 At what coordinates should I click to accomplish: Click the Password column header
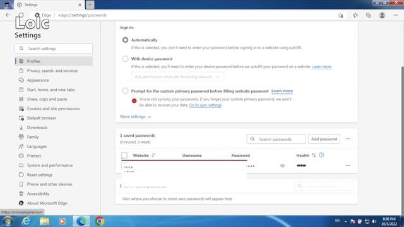(241, 156)
